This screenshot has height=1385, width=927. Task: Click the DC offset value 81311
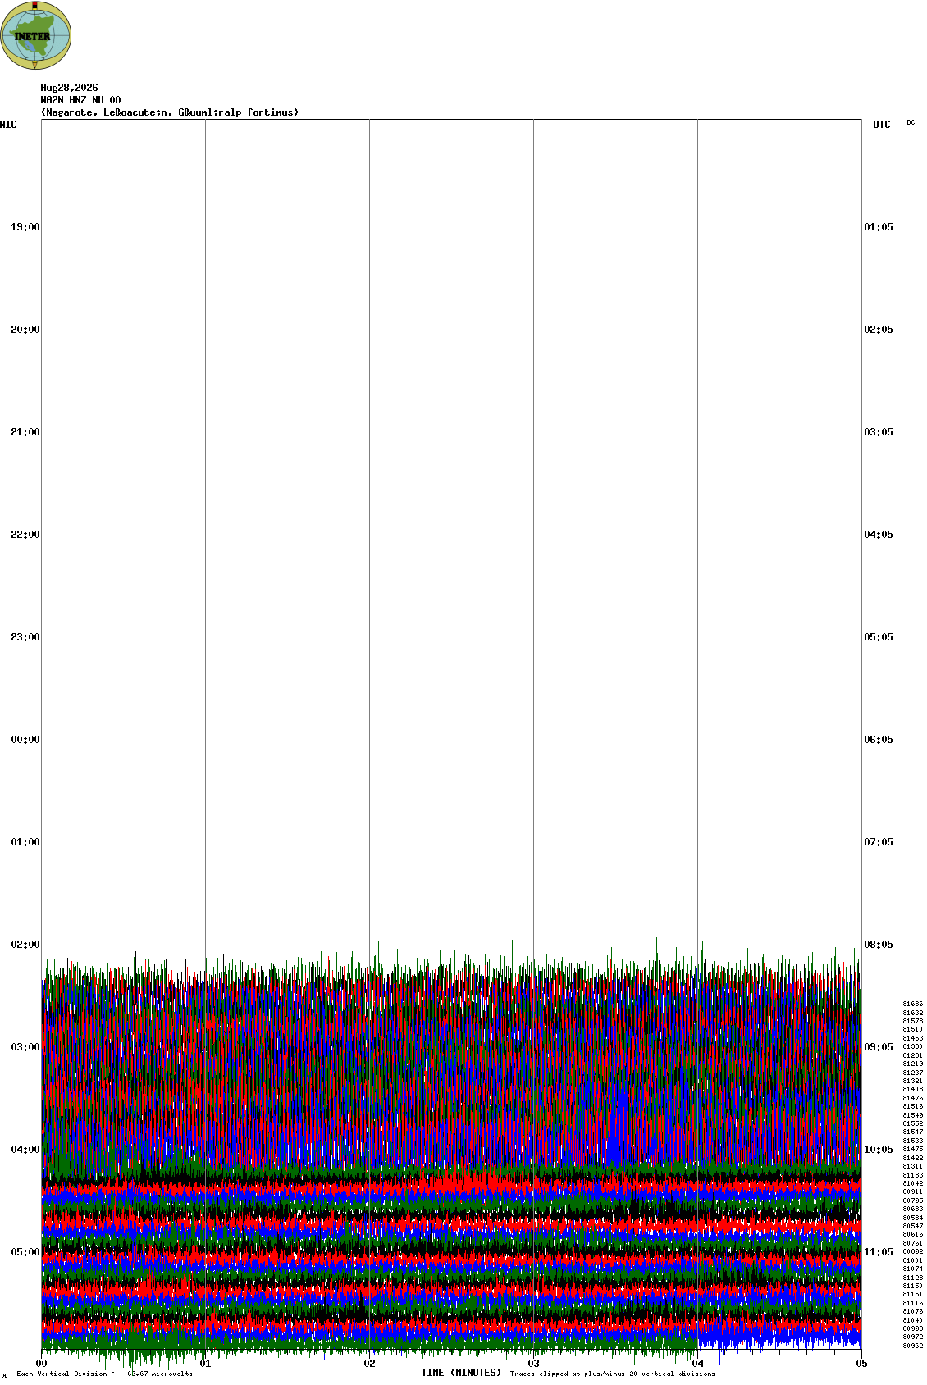pyautogui.click(x=913, y=1166)
